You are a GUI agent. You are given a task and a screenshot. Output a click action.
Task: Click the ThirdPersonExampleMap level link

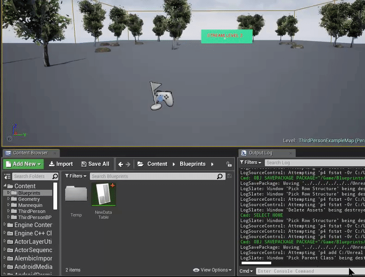coord(332,141)
